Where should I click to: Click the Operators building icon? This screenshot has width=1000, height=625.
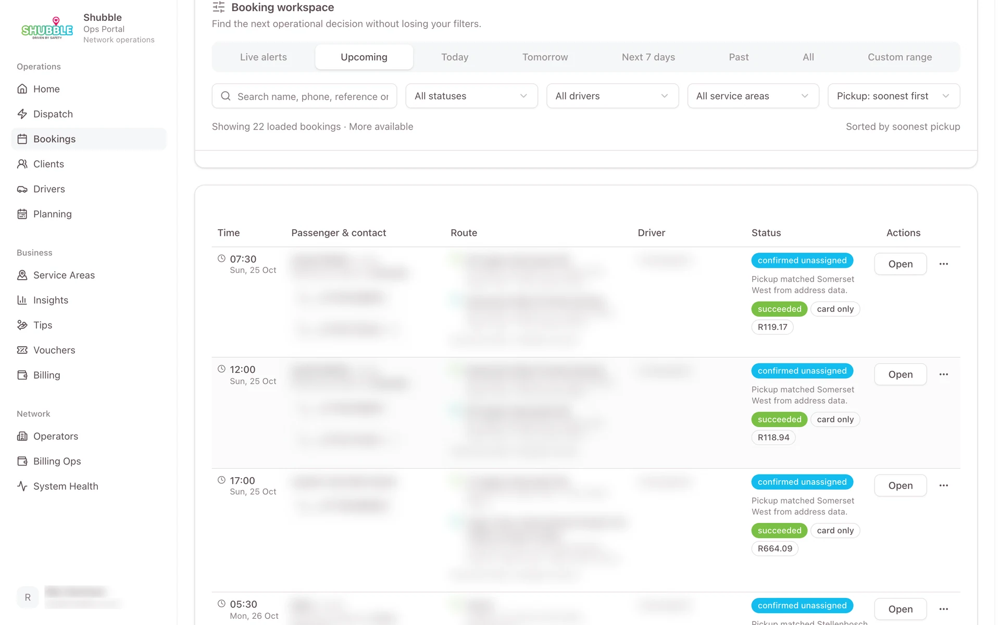(22, 436)
